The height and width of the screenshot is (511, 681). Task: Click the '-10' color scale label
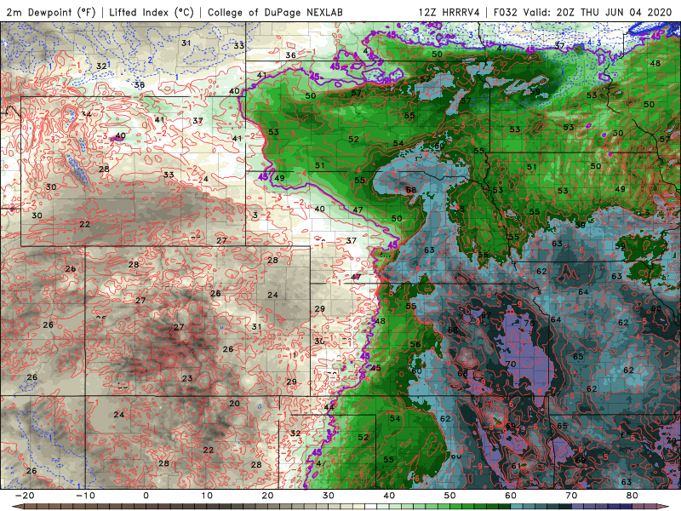click(x=85, y=496)
